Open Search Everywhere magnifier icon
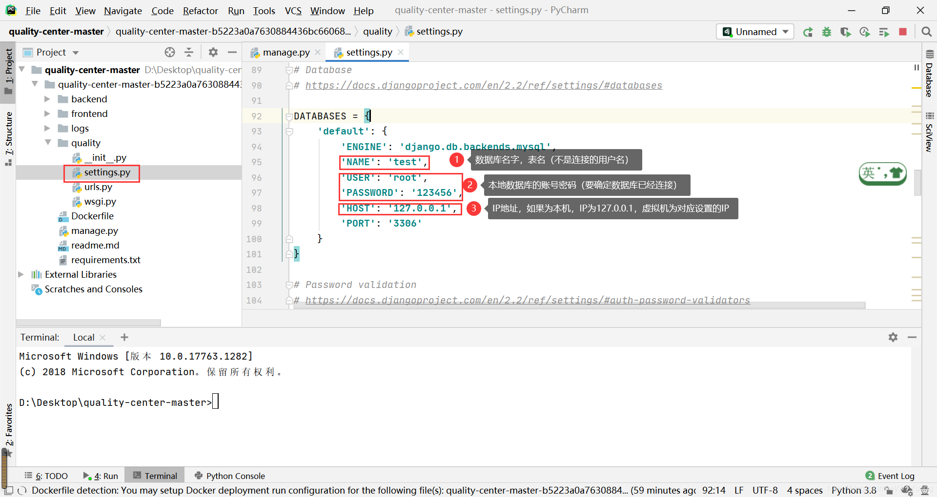 [926, 32]
